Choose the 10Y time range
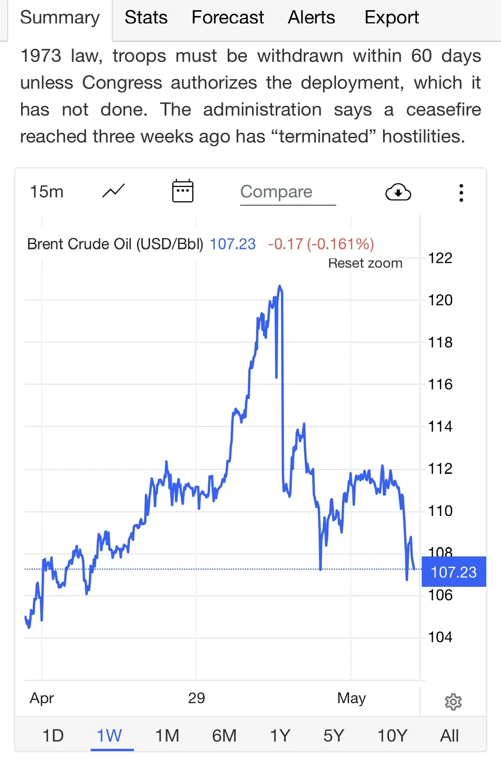The width and height of the screenshot is (501, 759). click(x=392, y=736)
